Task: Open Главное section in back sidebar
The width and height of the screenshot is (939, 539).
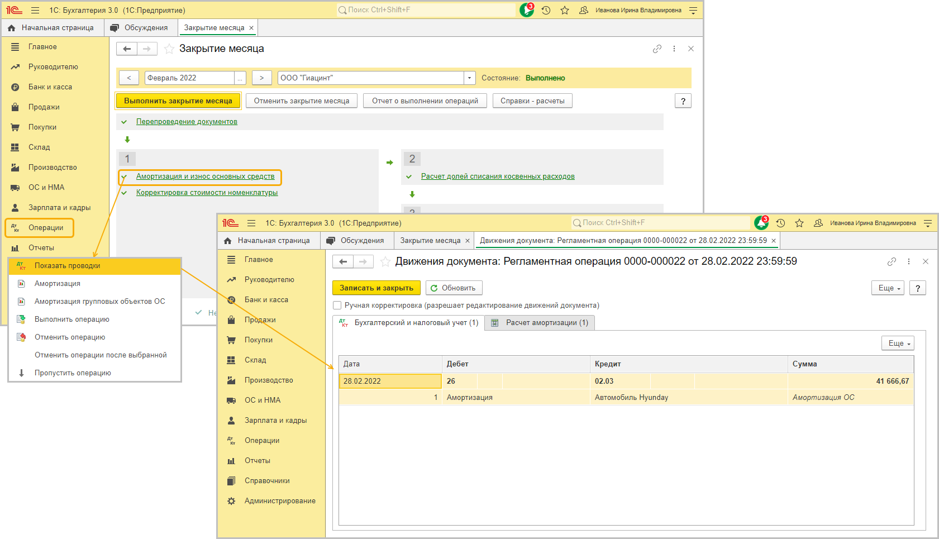Action: click(42, 47)
